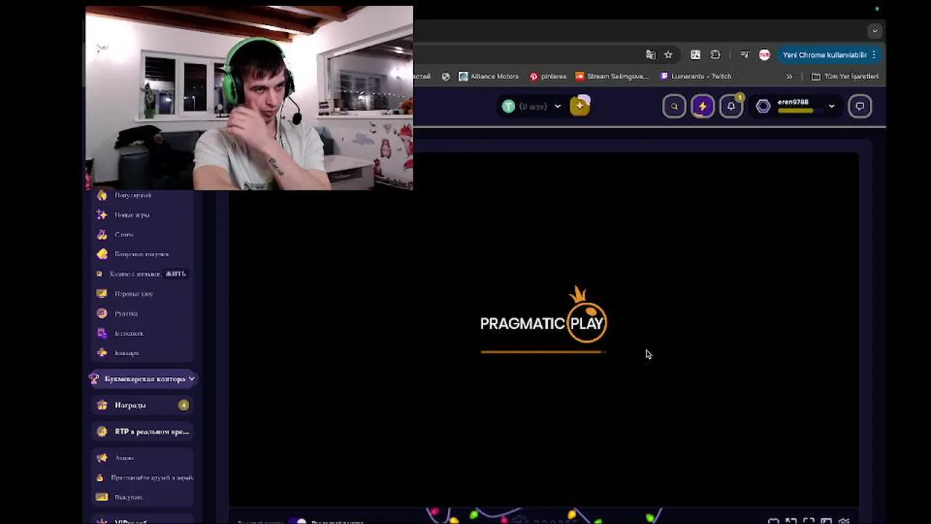Image resolution: width=931 pixels, height=524 pixels.
Task: Click the Tether currency coin icon
Action: pos(508,106)
